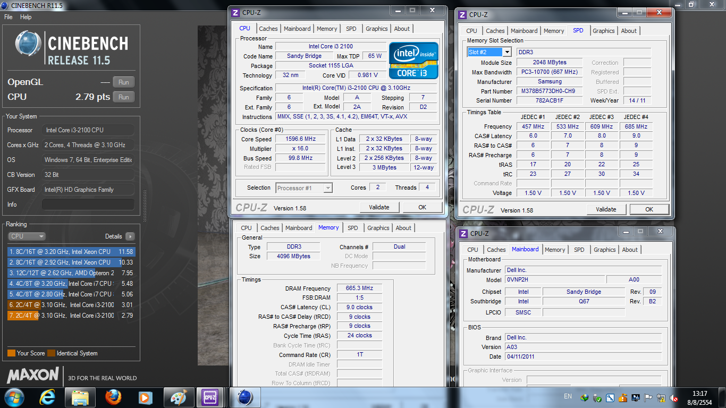
Task: Click Validate in the SPD window
Action: coord(606,209)
